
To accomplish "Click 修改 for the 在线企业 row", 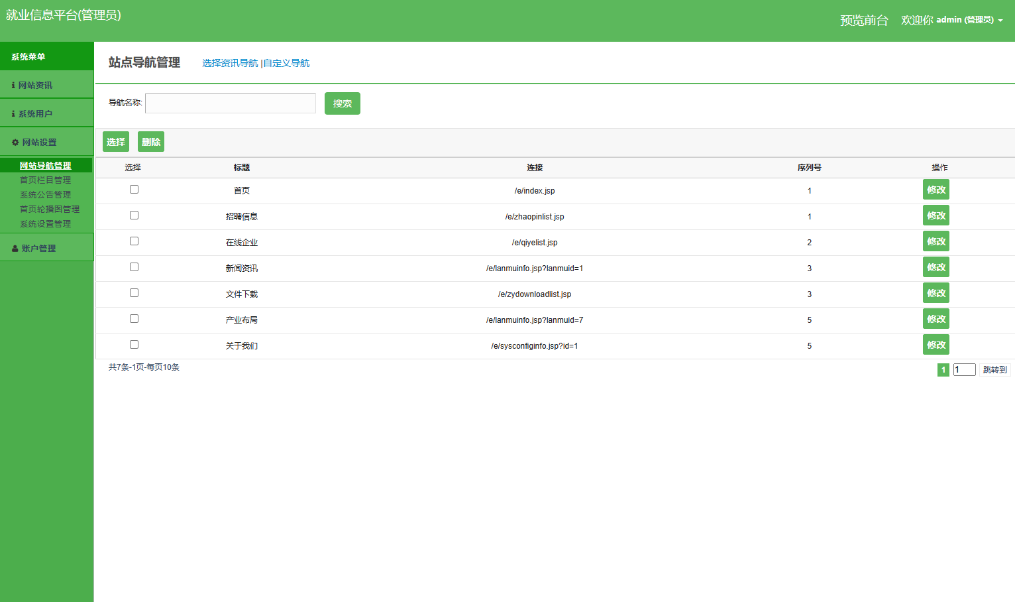I will [935, 241].
